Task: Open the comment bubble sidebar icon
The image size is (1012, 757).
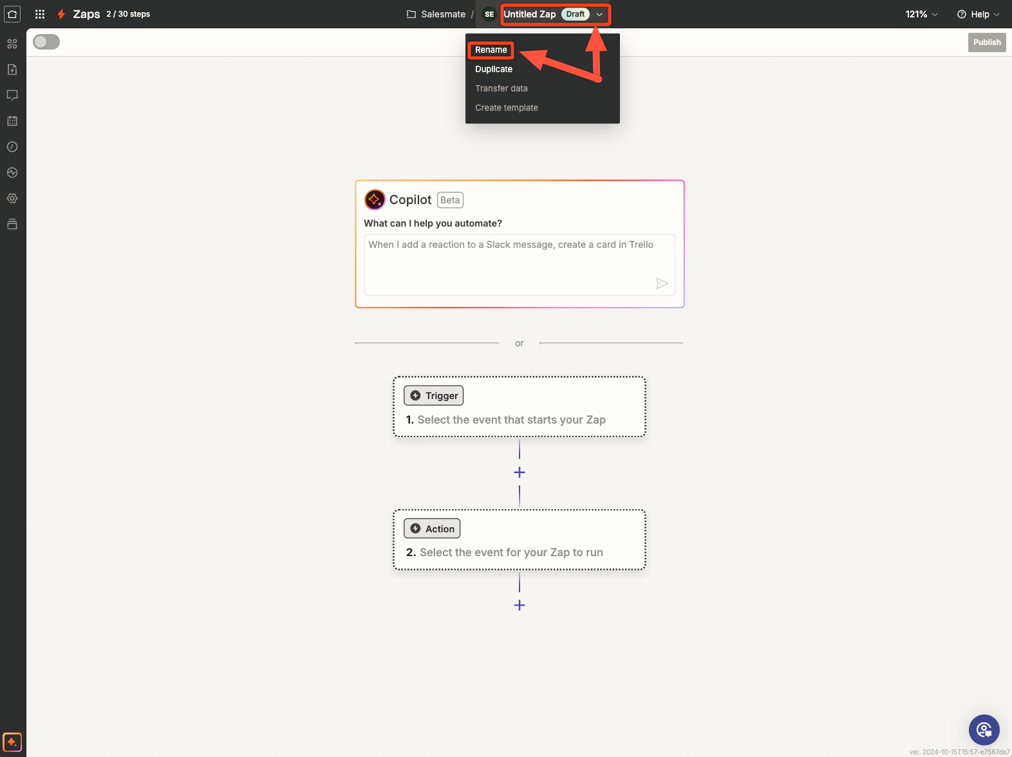Action: click(x=12, y=95)
